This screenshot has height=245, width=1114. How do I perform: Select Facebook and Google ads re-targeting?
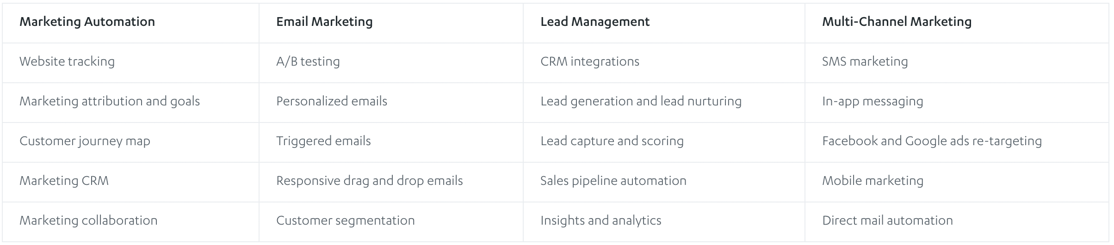[x=932, y=141]
